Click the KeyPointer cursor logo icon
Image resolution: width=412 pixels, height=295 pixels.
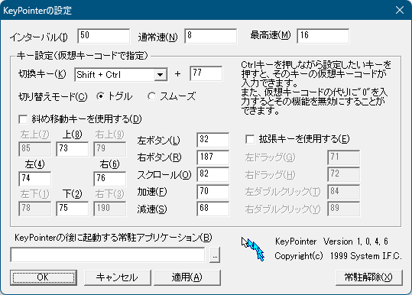(253, 249)
